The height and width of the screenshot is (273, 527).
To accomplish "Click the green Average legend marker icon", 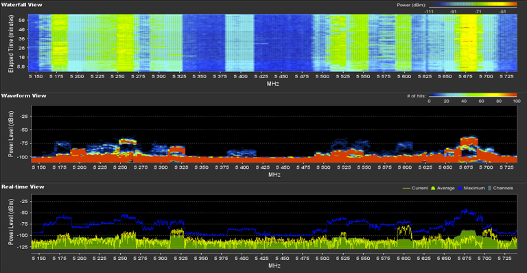I will click(x=433, y=188).
